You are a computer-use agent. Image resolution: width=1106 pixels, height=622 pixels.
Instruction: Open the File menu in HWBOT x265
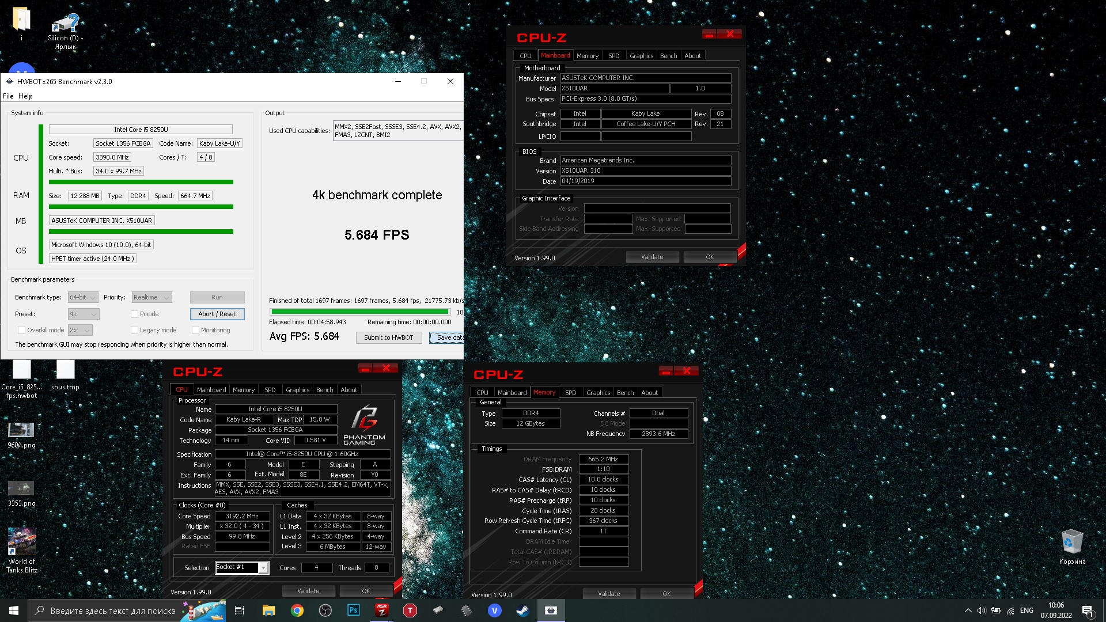click(x=8, y=96)
